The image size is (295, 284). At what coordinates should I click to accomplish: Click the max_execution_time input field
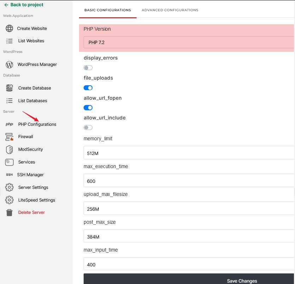point(189,180)
